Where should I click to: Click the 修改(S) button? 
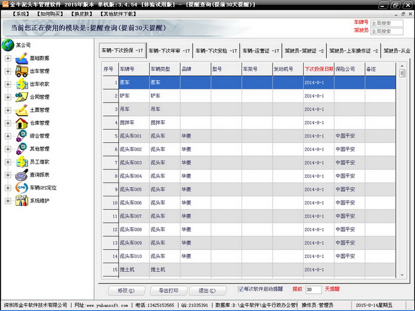126,291
